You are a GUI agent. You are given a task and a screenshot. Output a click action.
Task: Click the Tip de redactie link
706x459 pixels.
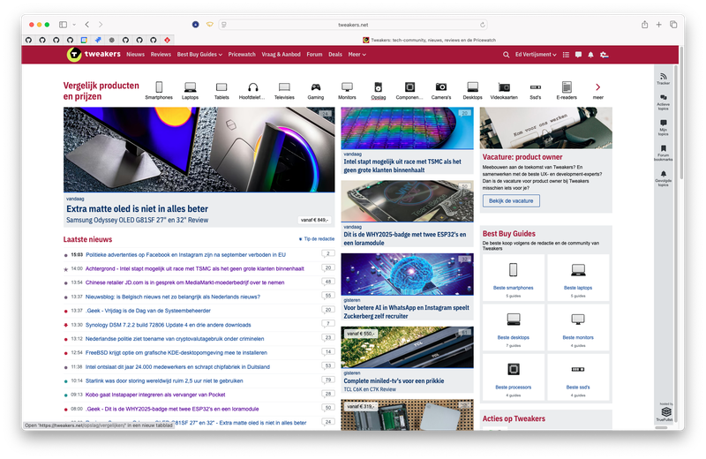pyautogui.click(x=319, y=238)
